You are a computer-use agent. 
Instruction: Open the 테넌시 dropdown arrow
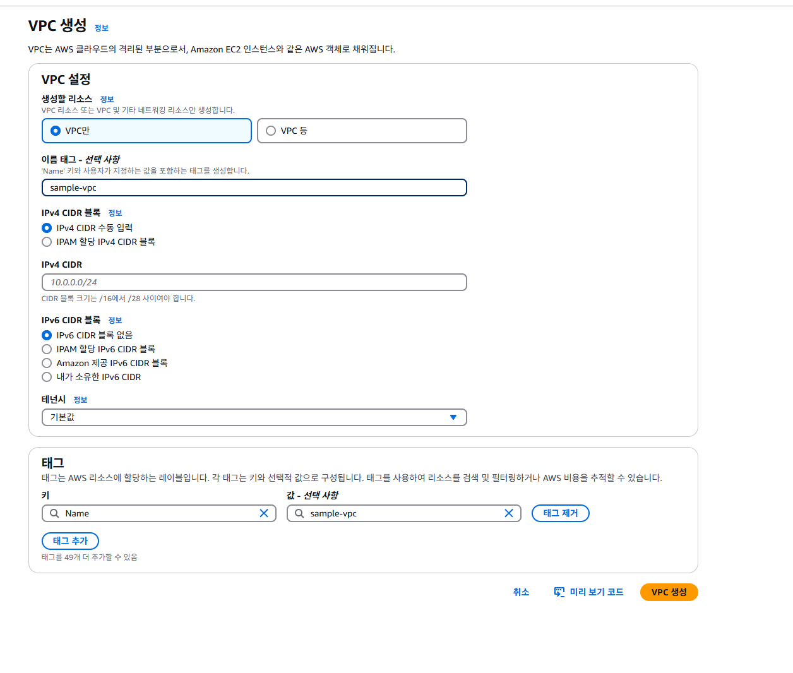coord(453,417)
